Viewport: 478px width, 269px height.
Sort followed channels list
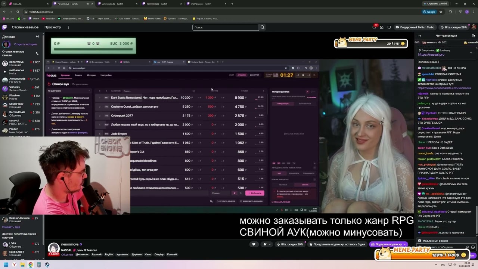pyautogui.click(x=37, y=53)
